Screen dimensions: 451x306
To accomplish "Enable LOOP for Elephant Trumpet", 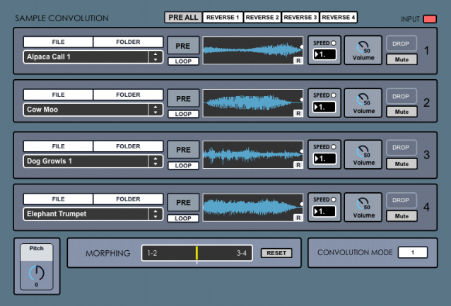I will point(183,218).
